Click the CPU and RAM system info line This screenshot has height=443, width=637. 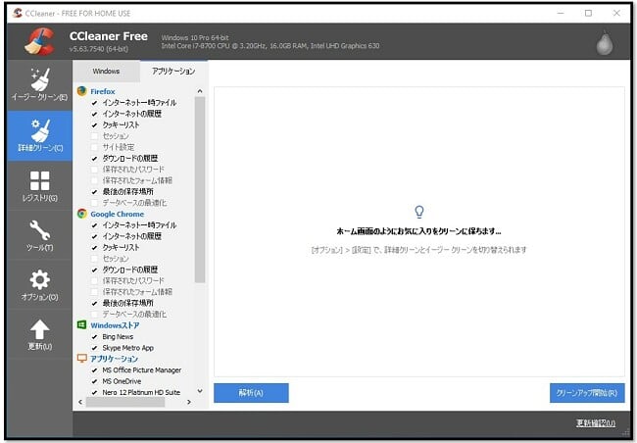coord(270,46)
